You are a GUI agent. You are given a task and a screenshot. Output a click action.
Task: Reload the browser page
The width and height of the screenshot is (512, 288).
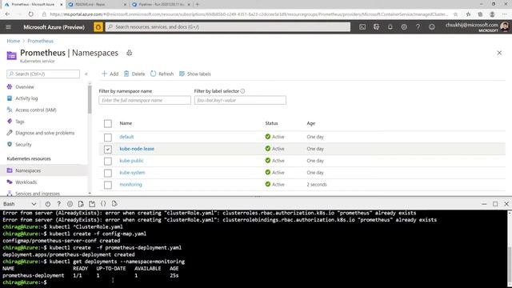30,14
